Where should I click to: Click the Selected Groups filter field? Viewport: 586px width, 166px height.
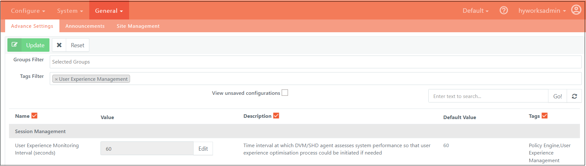coord(316,62)
